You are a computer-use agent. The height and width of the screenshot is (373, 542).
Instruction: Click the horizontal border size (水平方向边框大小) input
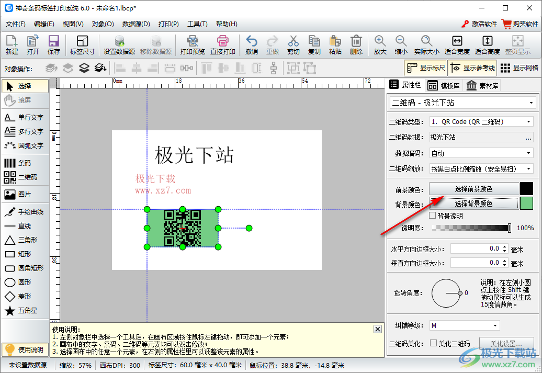479,249
